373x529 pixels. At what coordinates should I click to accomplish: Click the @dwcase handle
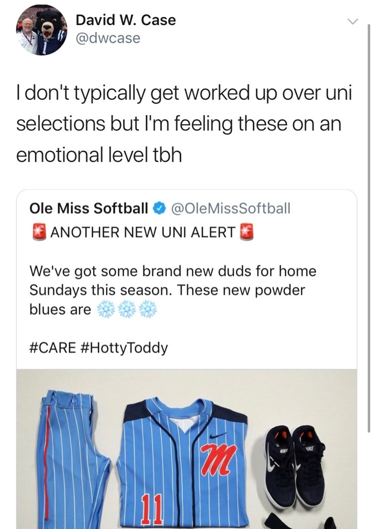(108, 38)
